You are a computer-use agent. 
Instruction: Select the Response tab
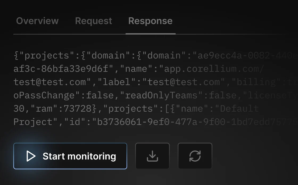(x=150, y=21)
